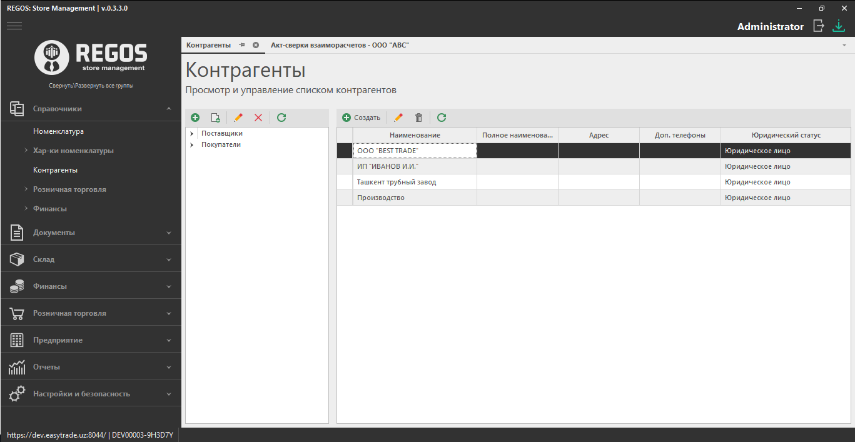
Task: Click Свернуть\Развернуть все группы link
Action: tap(91, 86)
